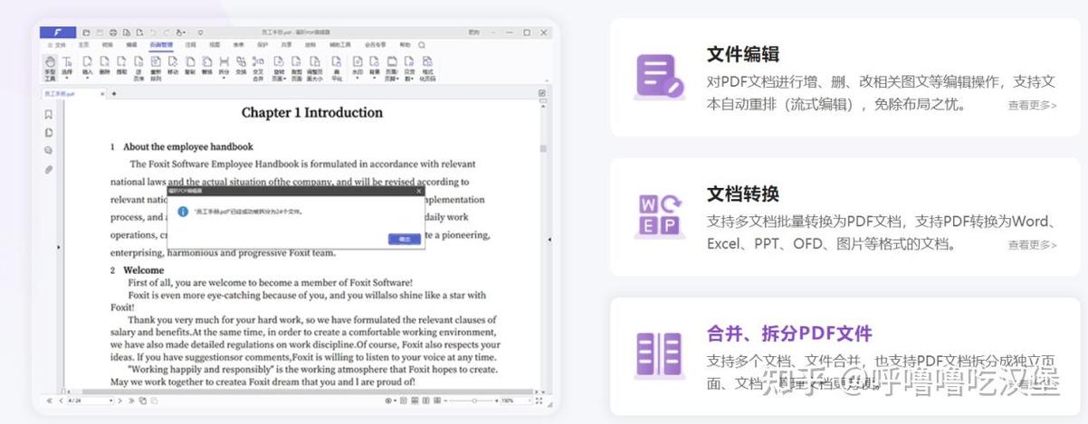The image size is (1088, 424).
Task: Click the vertical scrollbar at document right
Action: click(x=543, y=148)
